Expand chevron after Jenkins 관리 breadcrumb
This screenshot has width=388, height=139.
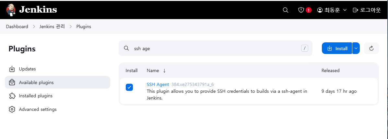pos(71,27)
